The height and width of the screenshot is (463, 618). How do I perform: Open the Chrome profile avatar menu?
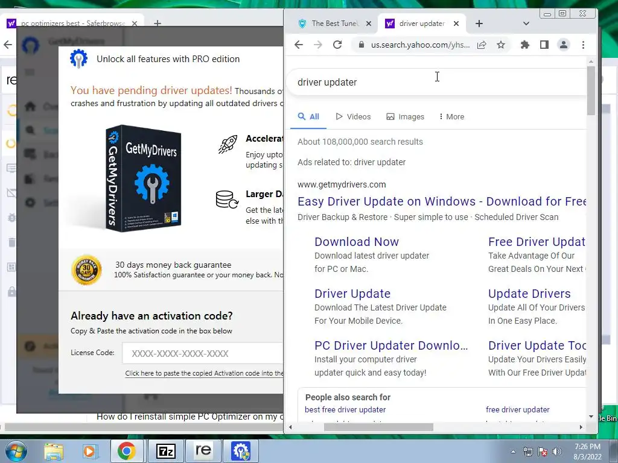564,45
